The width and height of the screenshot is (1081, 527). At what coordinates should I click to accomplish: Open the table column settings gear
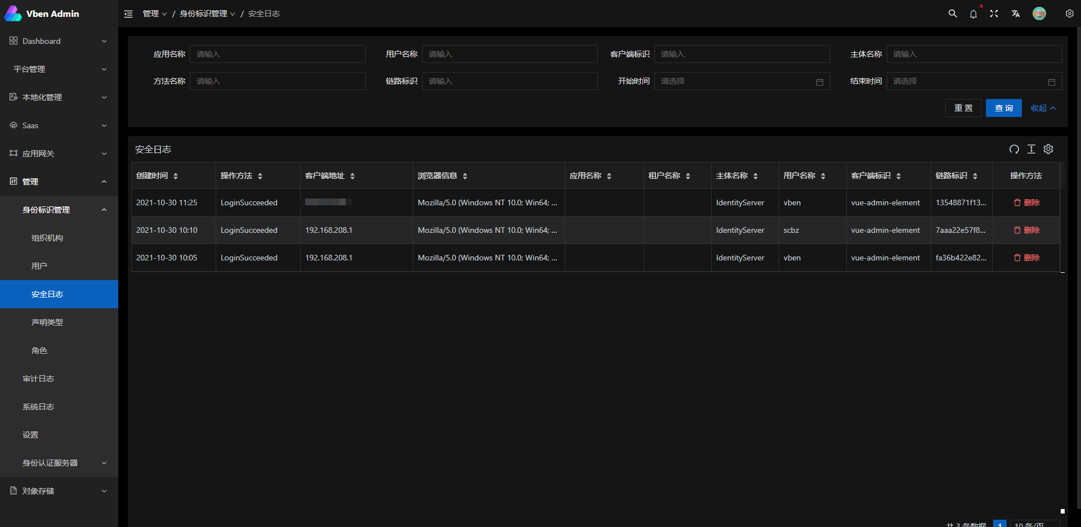click(x=1048, y=149)
